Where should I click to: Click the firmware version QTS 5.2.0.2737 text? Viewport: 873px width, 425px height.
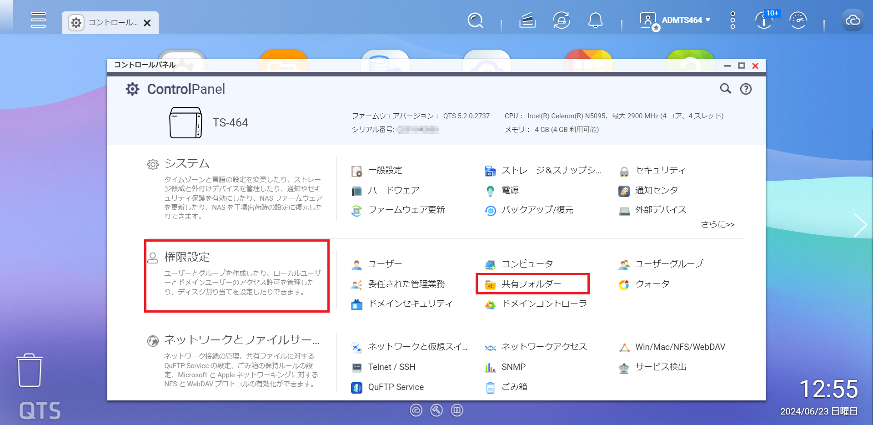pyautogui.click(x=467, y=116)
